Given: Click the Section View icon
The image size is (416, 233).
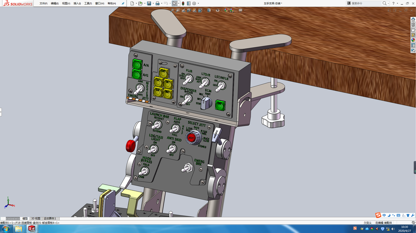Looking at the screenshot, I should click(189, 10).
